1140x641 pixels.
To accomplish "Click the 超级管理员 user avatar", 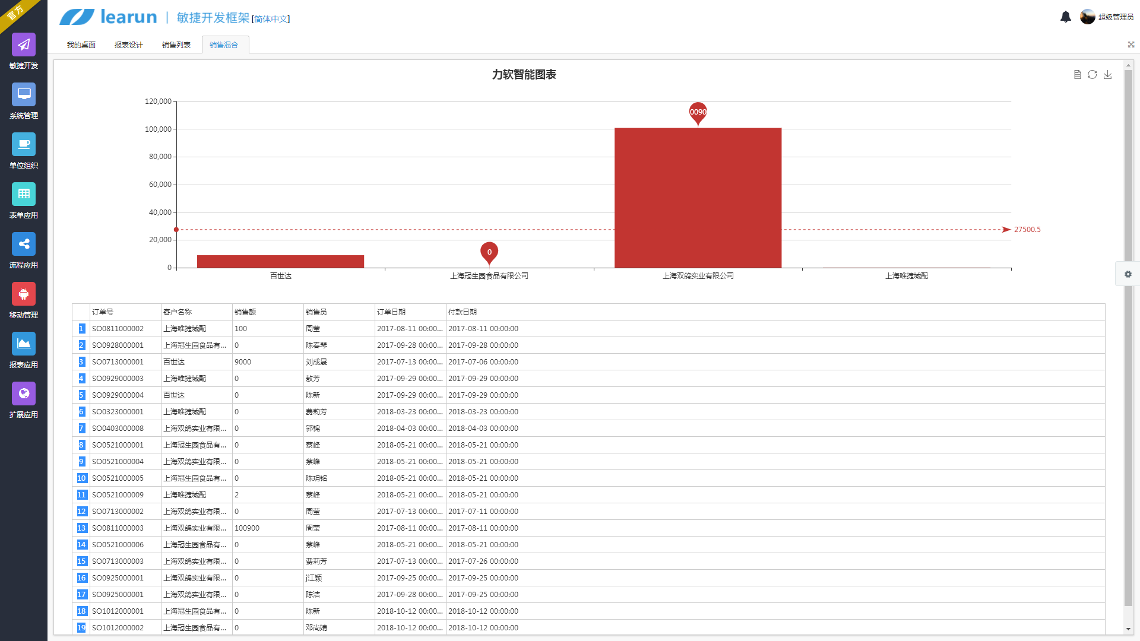I will (1087, 17).
